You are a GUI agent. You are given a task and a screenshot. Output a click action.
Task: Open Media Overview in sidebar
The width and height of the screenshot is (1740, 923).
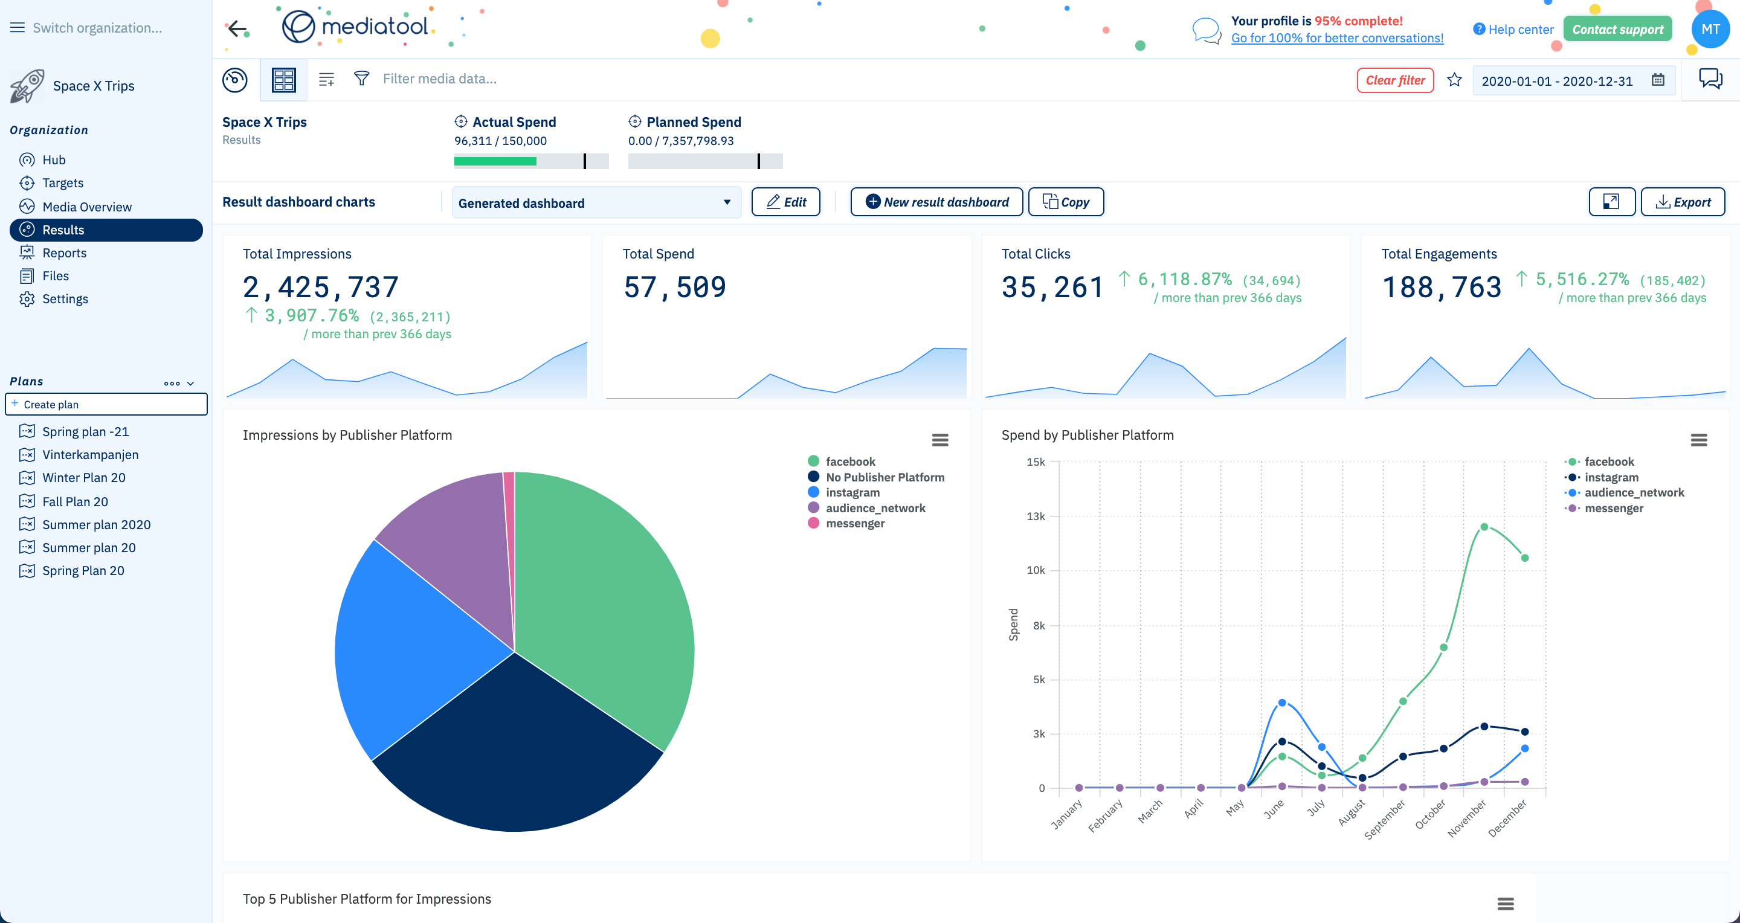tap(86, 207)
